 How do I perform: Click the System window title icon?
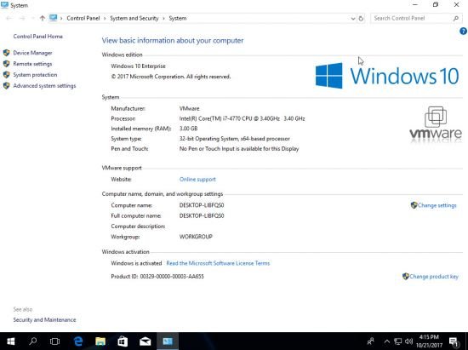click(5, 5)
